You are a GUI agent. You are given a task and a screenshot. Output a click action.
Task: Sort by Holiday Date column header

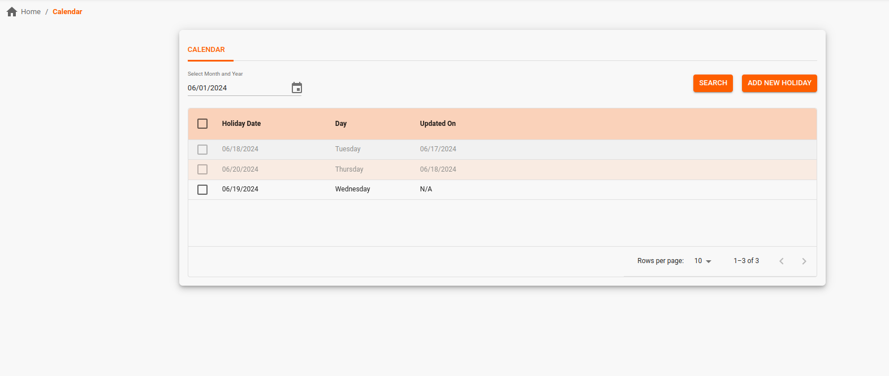tap(241, 124)
